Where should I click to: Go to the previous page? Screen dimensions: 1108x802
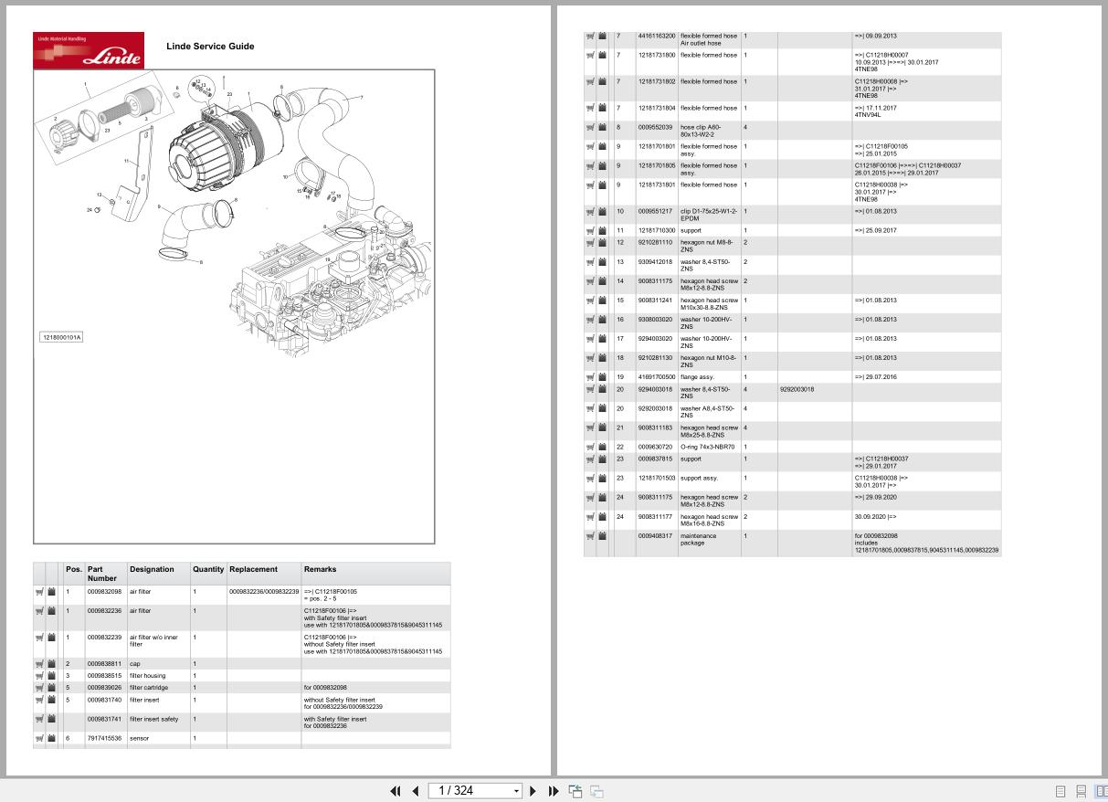[x=416, y=791]
